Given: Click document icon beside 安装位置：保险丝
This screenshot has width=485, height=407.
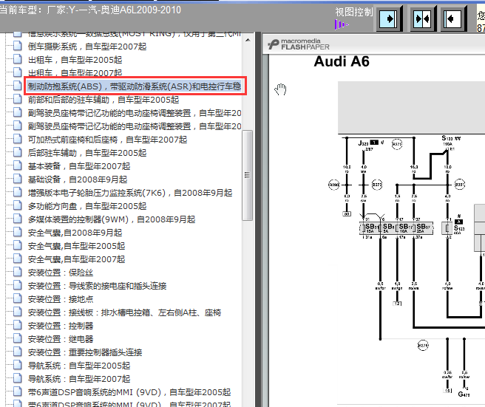Looking at the screenshot, I should click(x=18, y=272).
